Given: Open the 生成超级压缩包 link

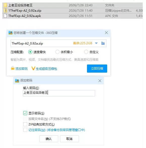Looking at the screenshot, I should point(46,69).
